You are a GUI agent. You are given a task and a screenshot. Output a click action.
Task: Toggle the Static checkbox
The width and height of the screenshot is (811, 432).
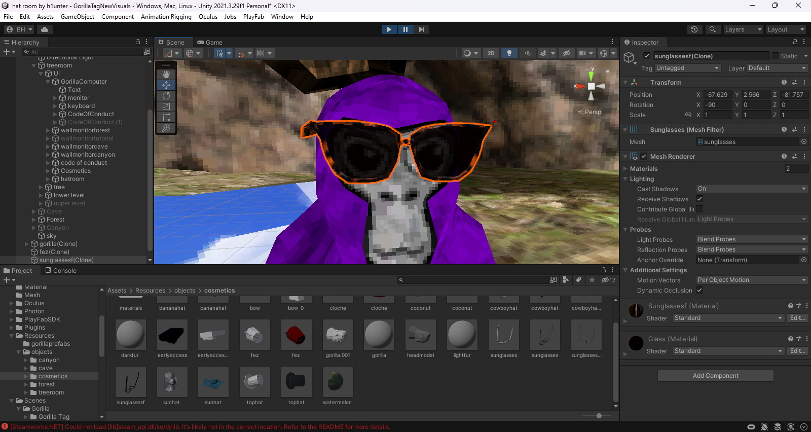point(776,56)
